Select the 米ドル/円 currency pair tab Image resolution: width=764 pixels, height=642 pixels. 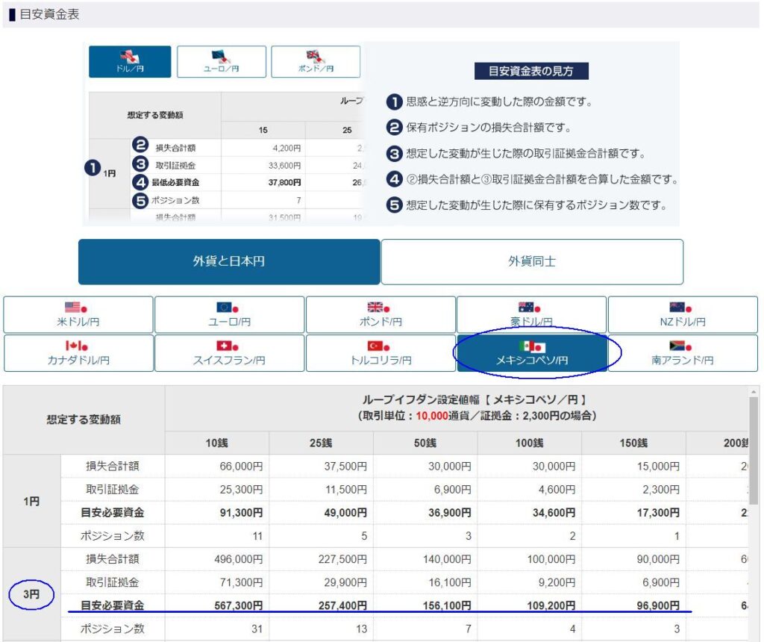pos(78,314)
